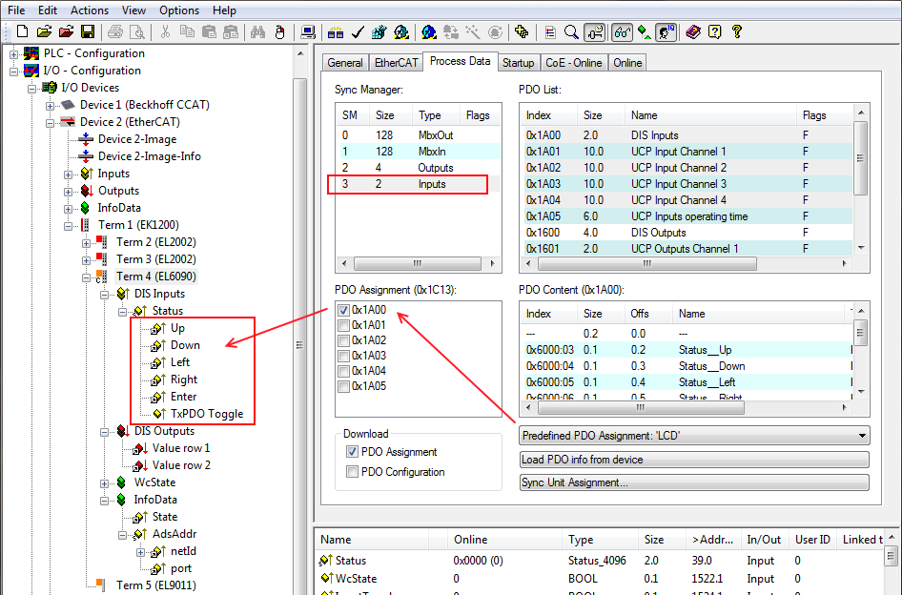The image size is (902, 595).
Task: Collapse the DIS Outputs tree node
Action: click(105, 432)
